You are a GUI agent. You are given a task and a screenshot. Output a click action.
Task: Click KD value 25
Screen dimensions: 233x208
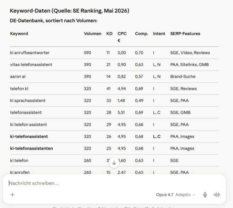109,148
